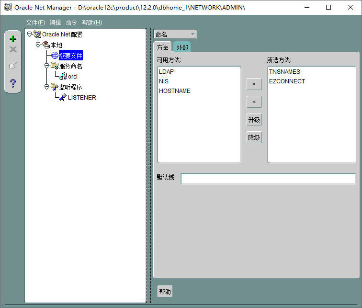This screenshot has width=362, height=308.
Task: Collapse the 本地 tree node
Action: (38, 45)
